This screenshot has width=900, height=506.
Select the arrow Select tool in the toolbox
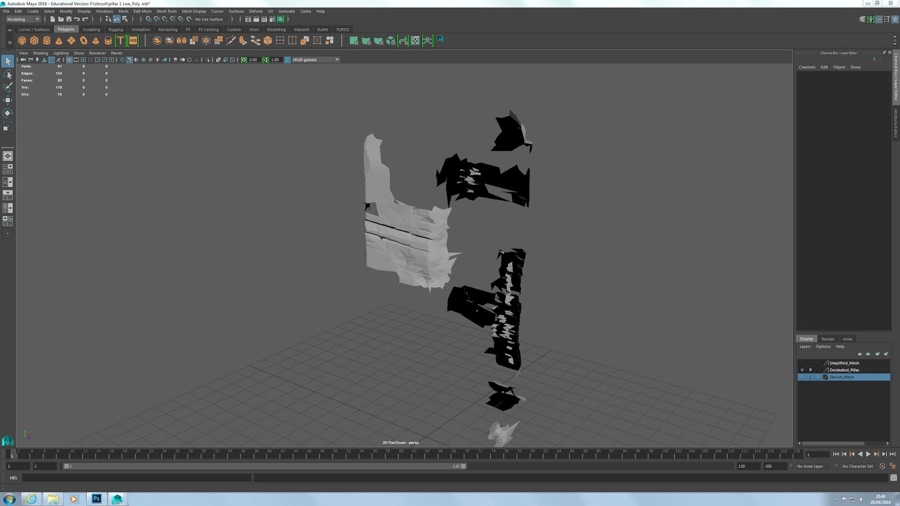8,61
